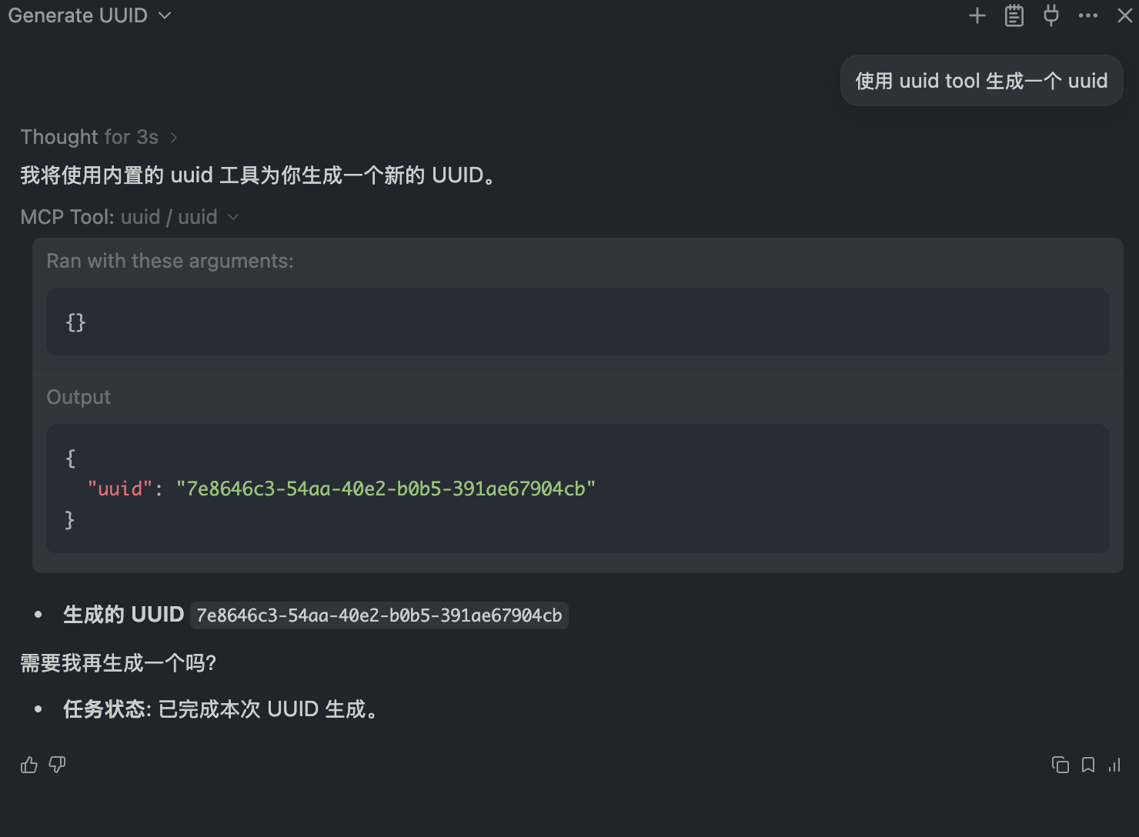Mark the response with thumbs down

point(57,765)
